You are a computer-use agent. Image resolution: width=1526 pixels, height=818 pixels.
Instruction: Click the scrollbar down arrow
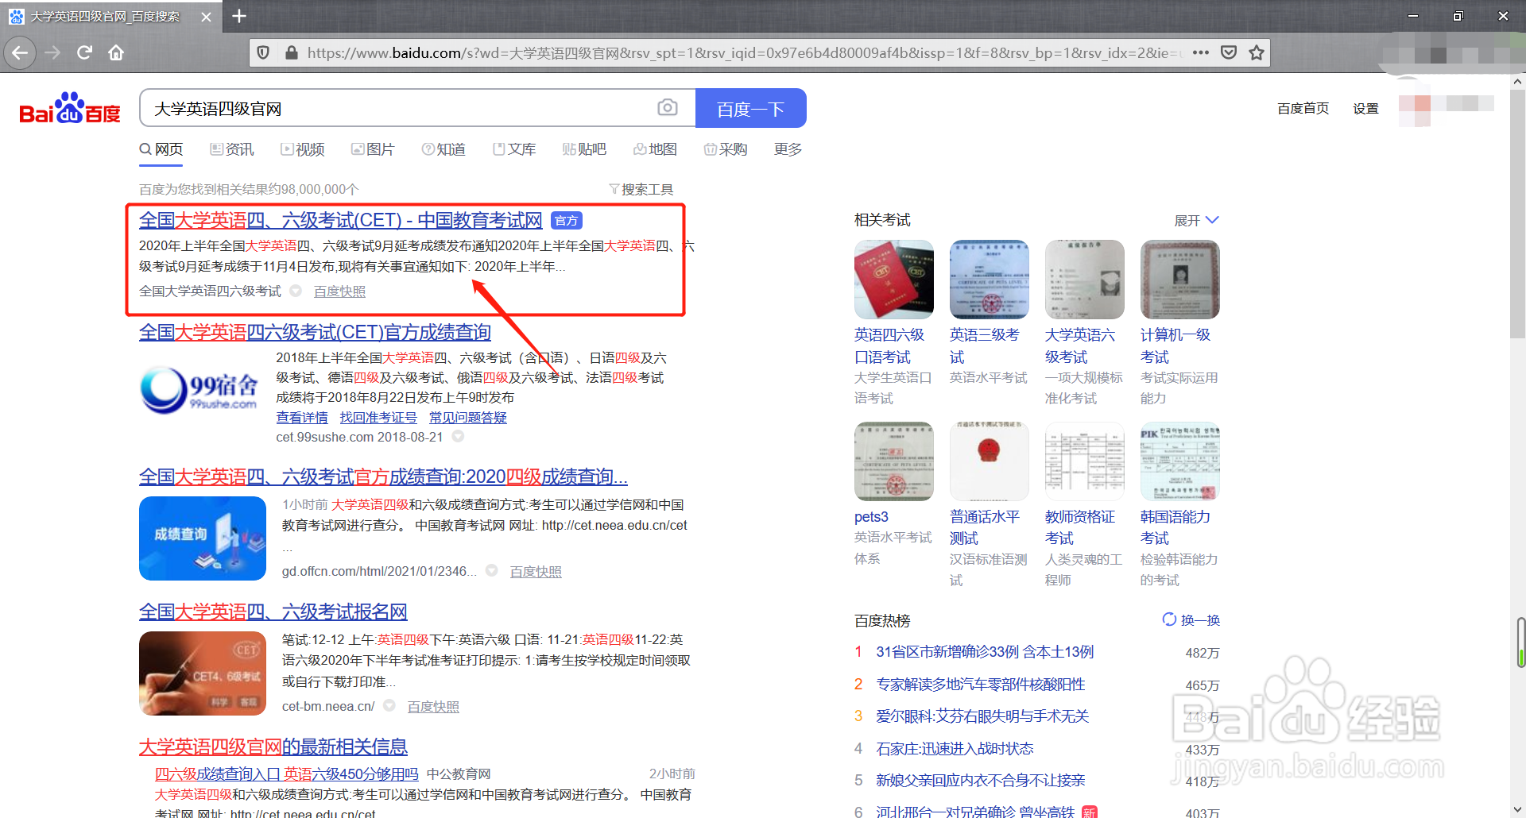(x=1518, y=809)
